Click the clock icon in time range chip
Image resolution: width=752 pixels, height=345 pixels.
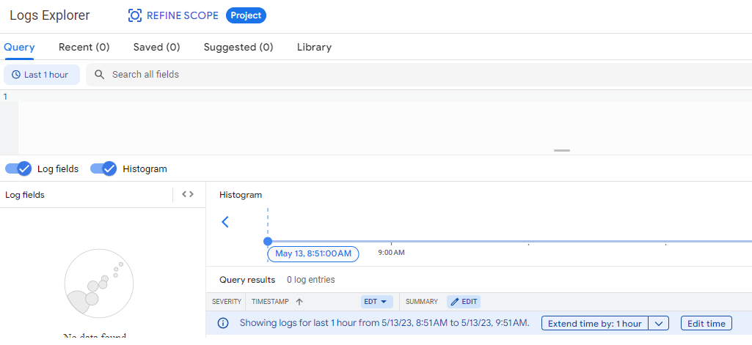point(15,75)
